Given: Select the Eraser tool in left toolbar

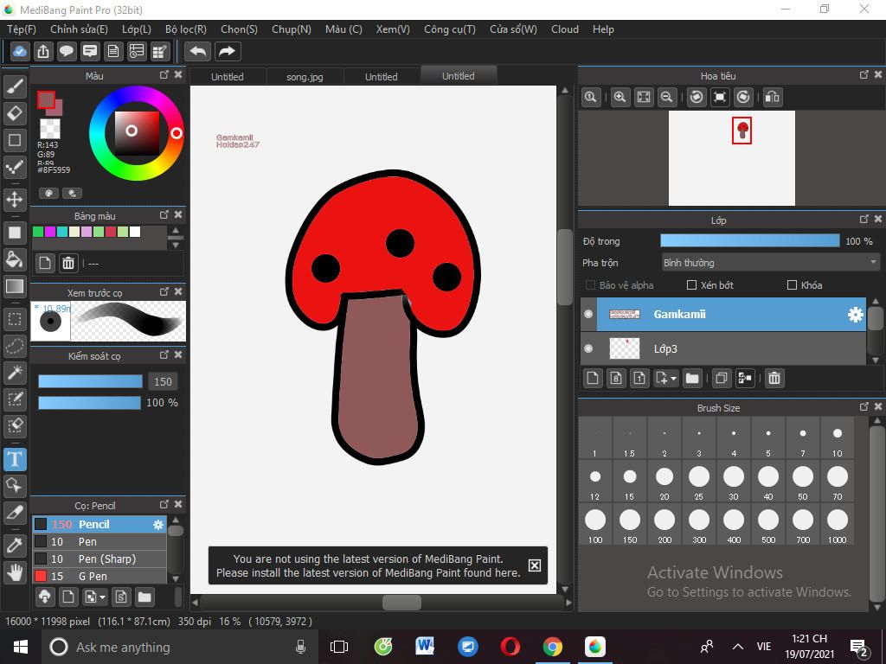Looking at the screenshot, I should point(15,113).
